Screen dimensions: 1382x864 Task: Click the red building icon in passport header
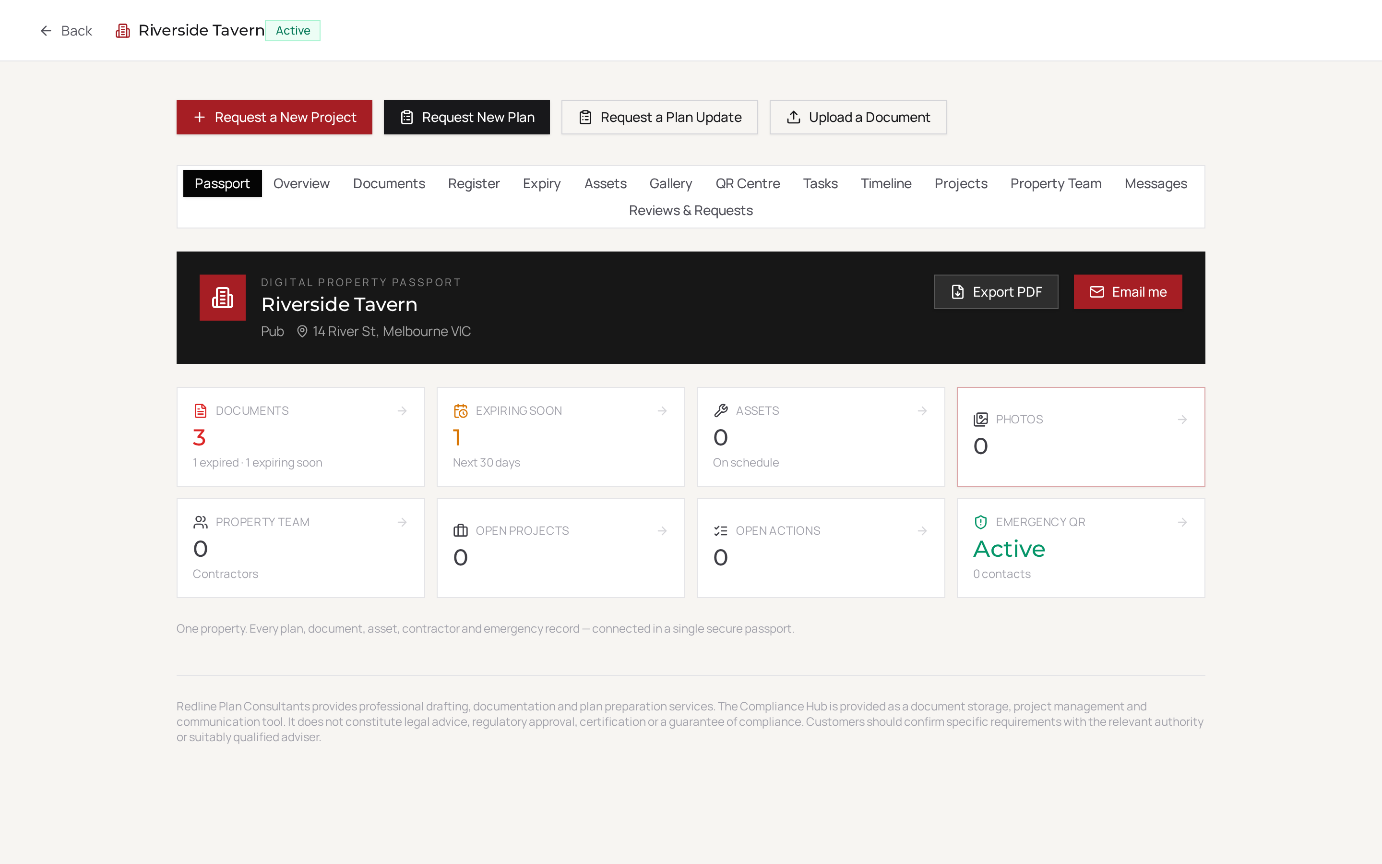point(222,297)
